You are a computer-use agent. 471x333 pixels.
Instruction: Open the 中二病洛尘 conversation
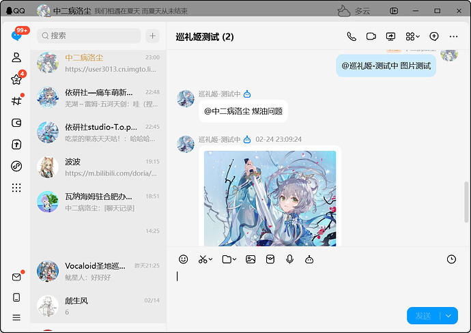[x=98, y=63]
